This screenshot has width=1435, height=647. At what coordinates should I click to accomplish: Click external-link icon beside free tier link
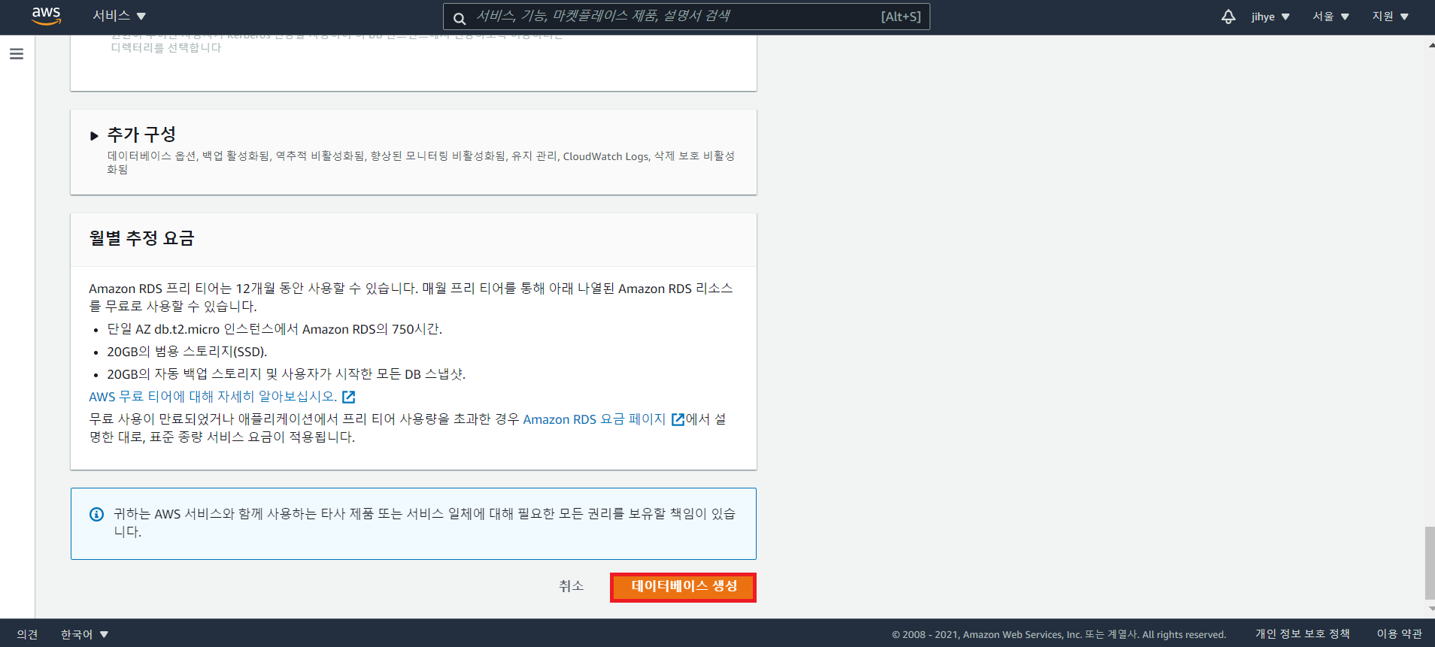pos(348,397)
